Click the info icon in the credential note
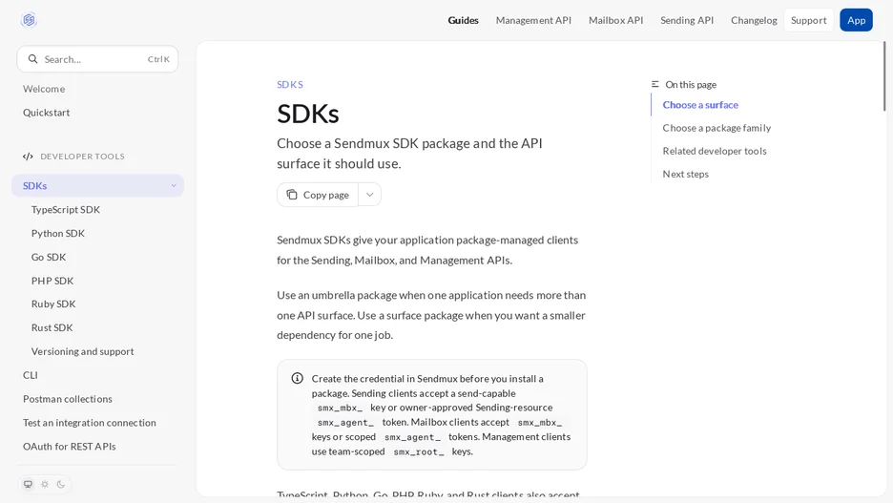 [298, 378]
